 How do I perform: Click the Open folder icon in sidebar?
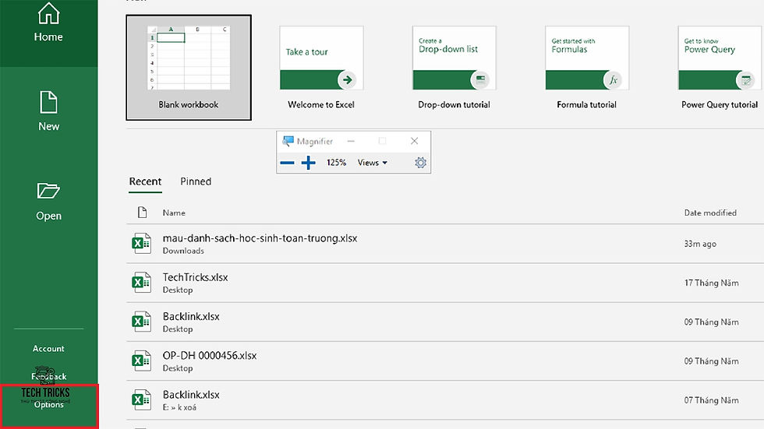[48, 191]
